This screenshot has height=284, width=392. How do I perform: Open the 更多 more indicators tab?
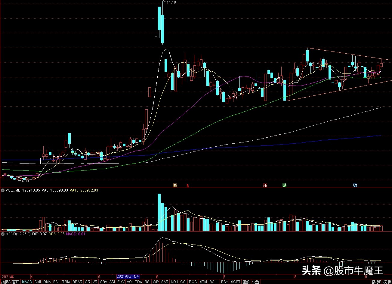pos(246,282)
